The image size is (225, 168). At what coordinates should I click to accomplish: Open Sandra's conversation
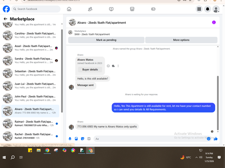click(x=31, y=60)
